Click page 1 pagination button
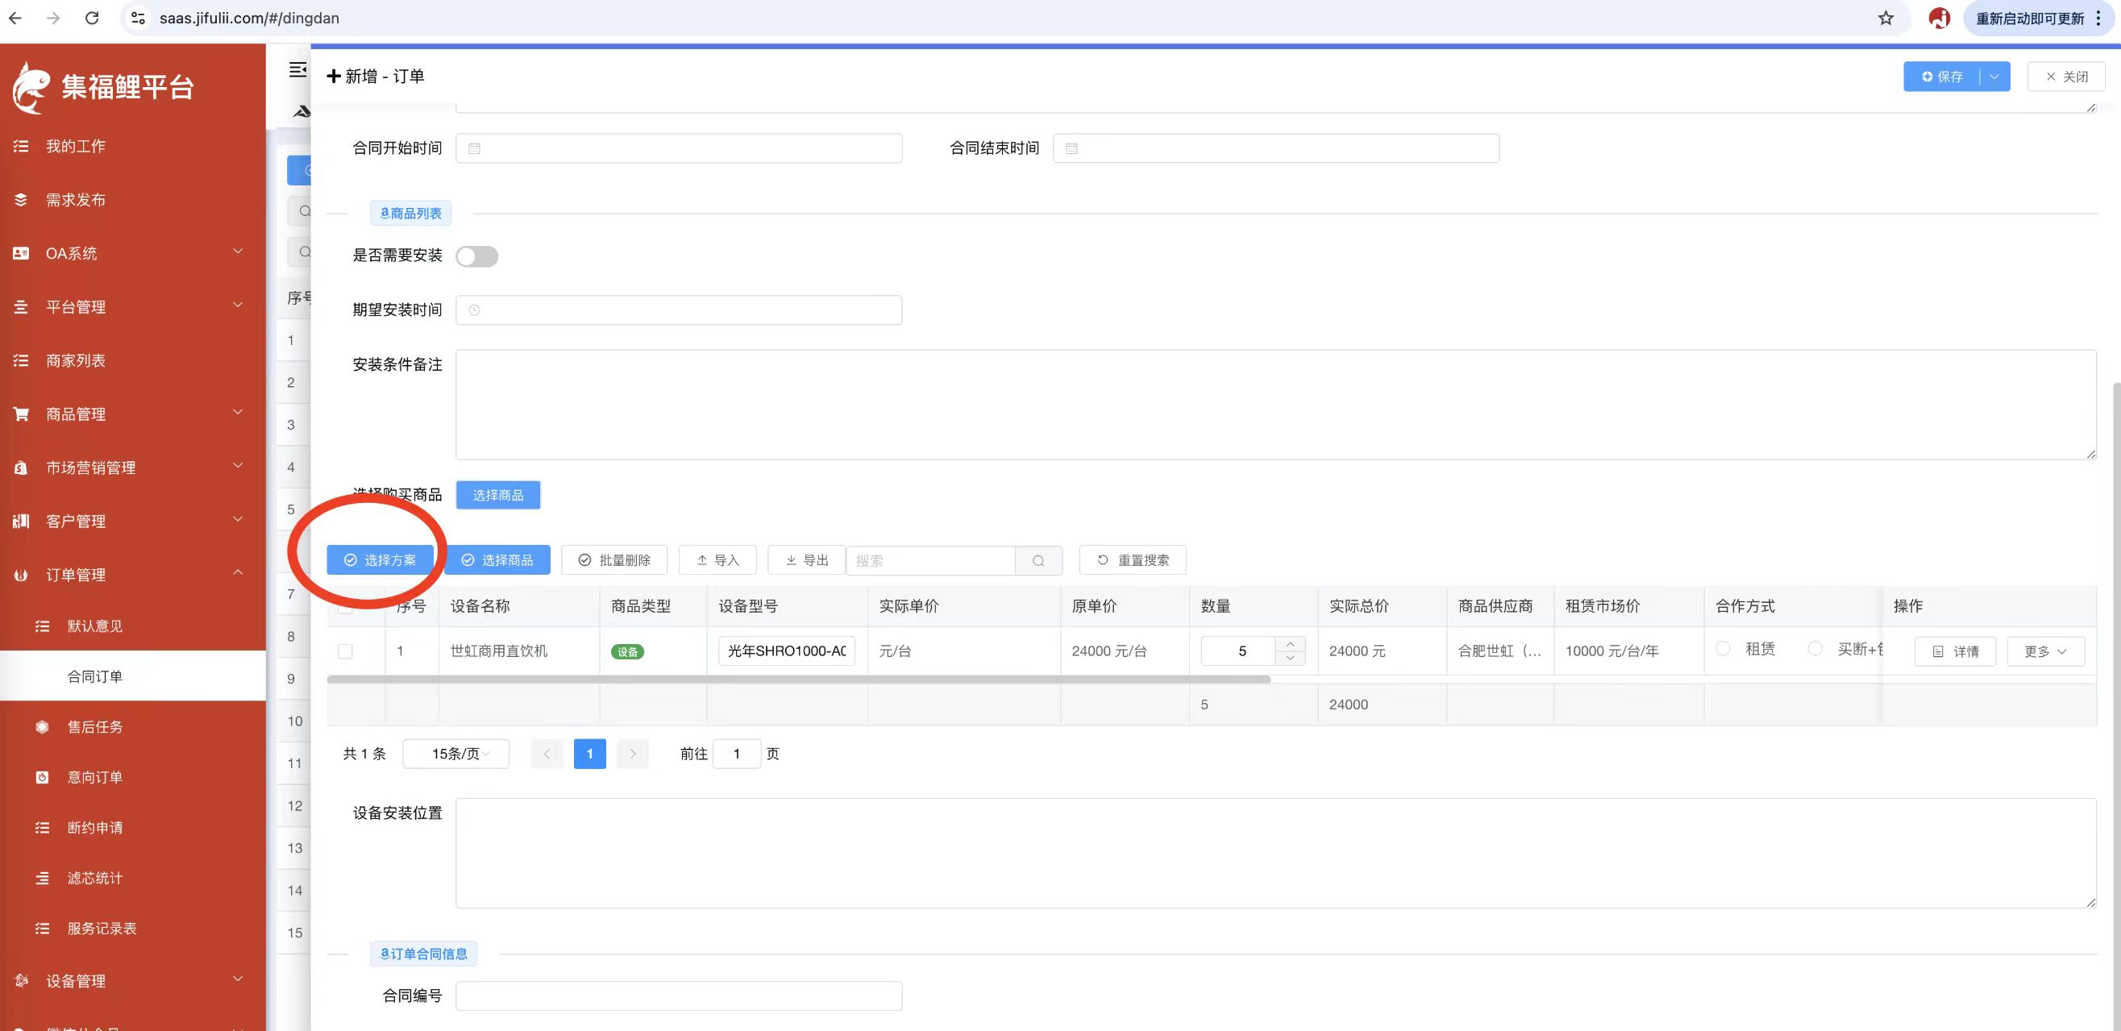Image resolution: width=2121 pixels, height=1031 pixels. [x=589, y=754]
